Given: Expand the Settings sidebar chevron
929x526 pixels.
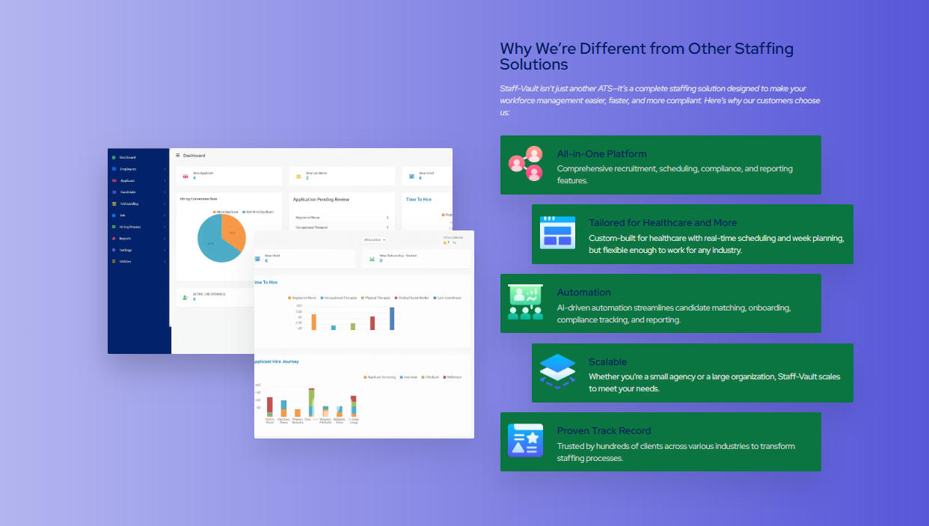Looking at the screenshot, I should tap(165, 250).
